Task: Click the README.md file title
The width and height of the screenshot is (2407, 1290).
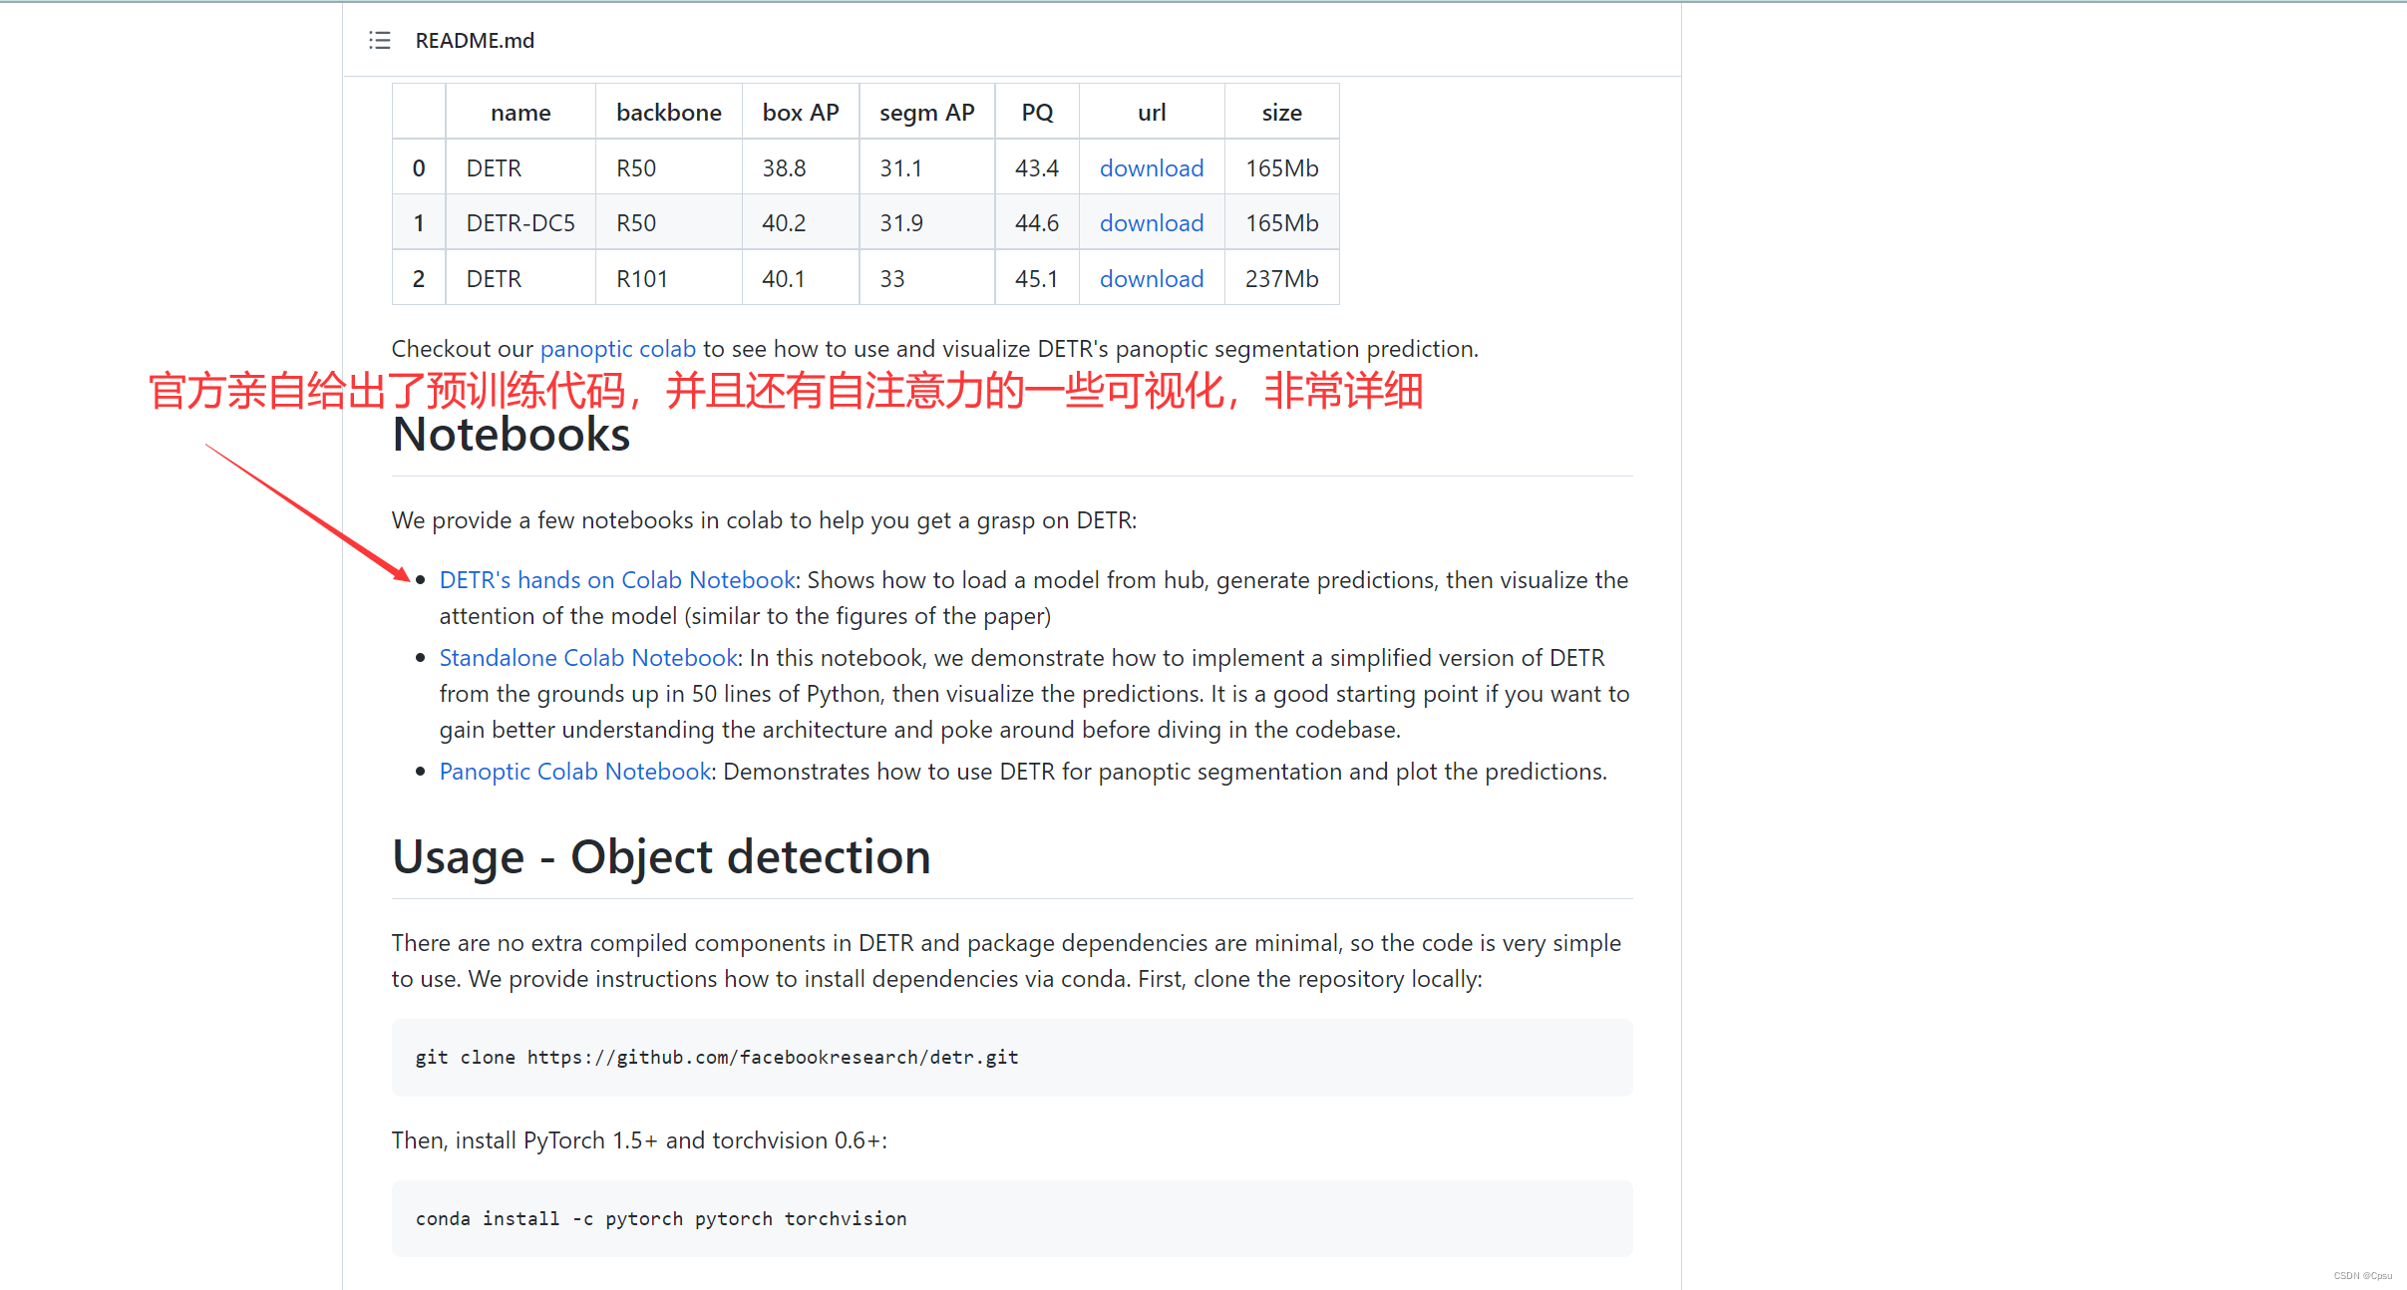Action: coord(475,40)
